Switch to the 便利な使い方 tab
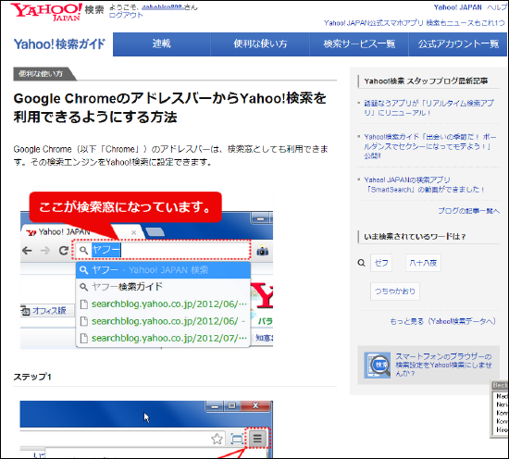Viewport: 509px width, 459px height. pyautogui.click(x=260, y=43)
